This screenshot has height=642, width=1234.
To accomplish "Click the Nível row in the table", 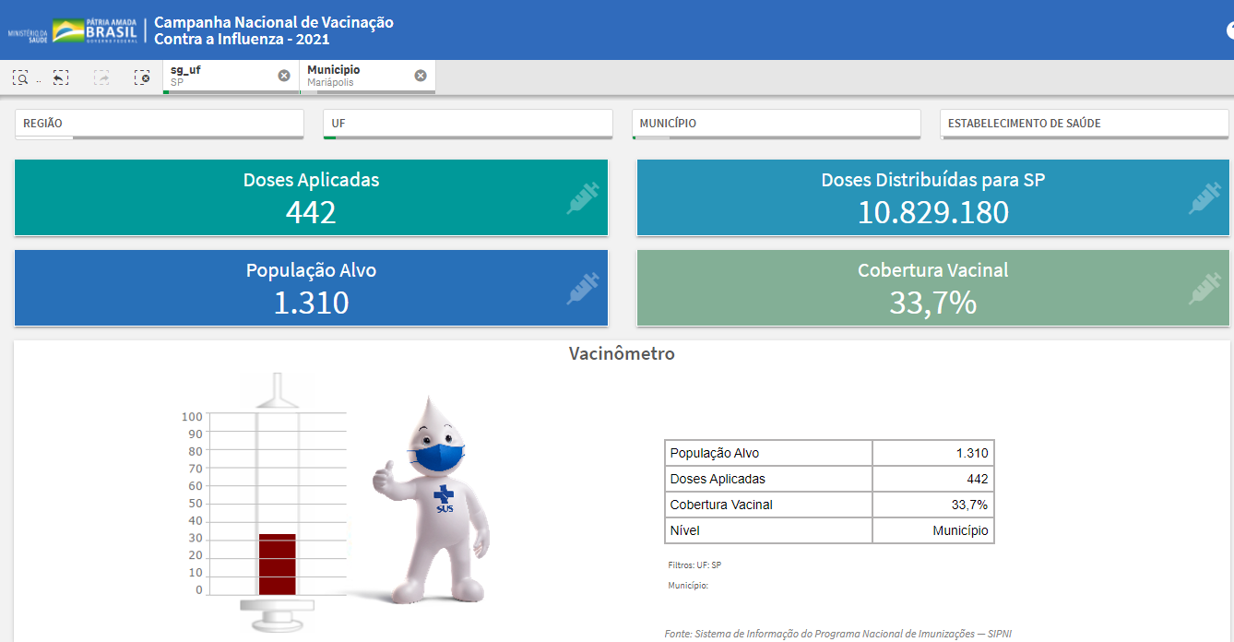I will 828,530.
